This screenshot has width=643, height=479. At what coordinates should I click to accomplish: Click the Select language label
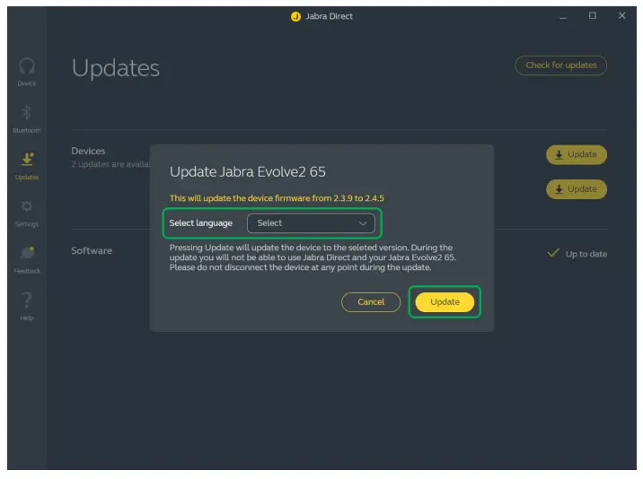tap(201, 223)
